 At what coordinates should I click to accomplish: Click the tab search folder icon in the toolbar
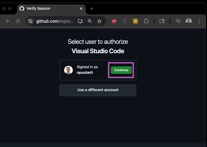point(162,21)
